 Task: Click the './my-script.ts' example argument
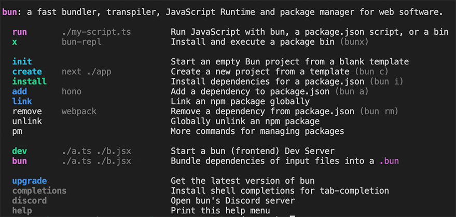point(96,32)
